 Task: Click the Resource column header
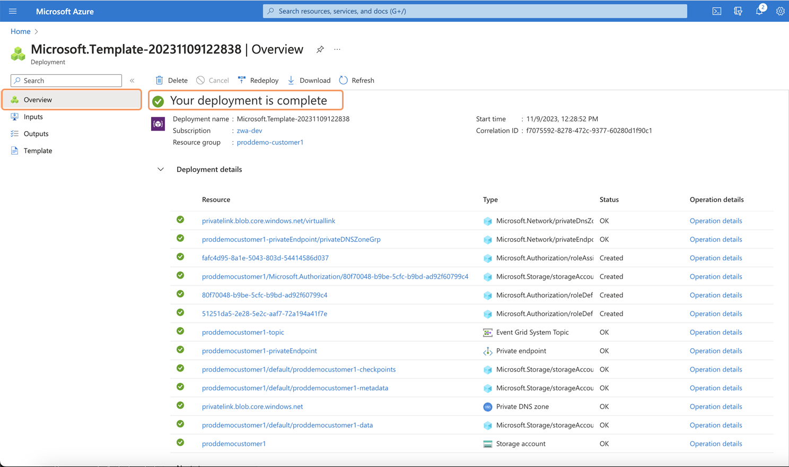(216, 200)
